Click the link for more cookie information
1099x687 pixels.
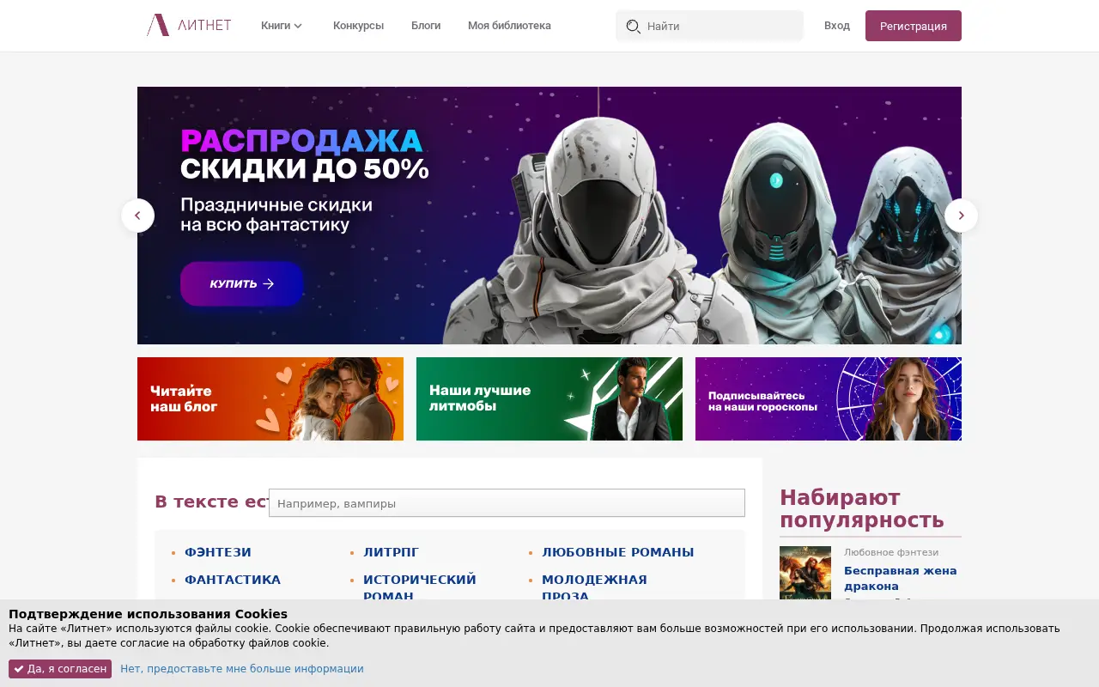tap(242, 669)
